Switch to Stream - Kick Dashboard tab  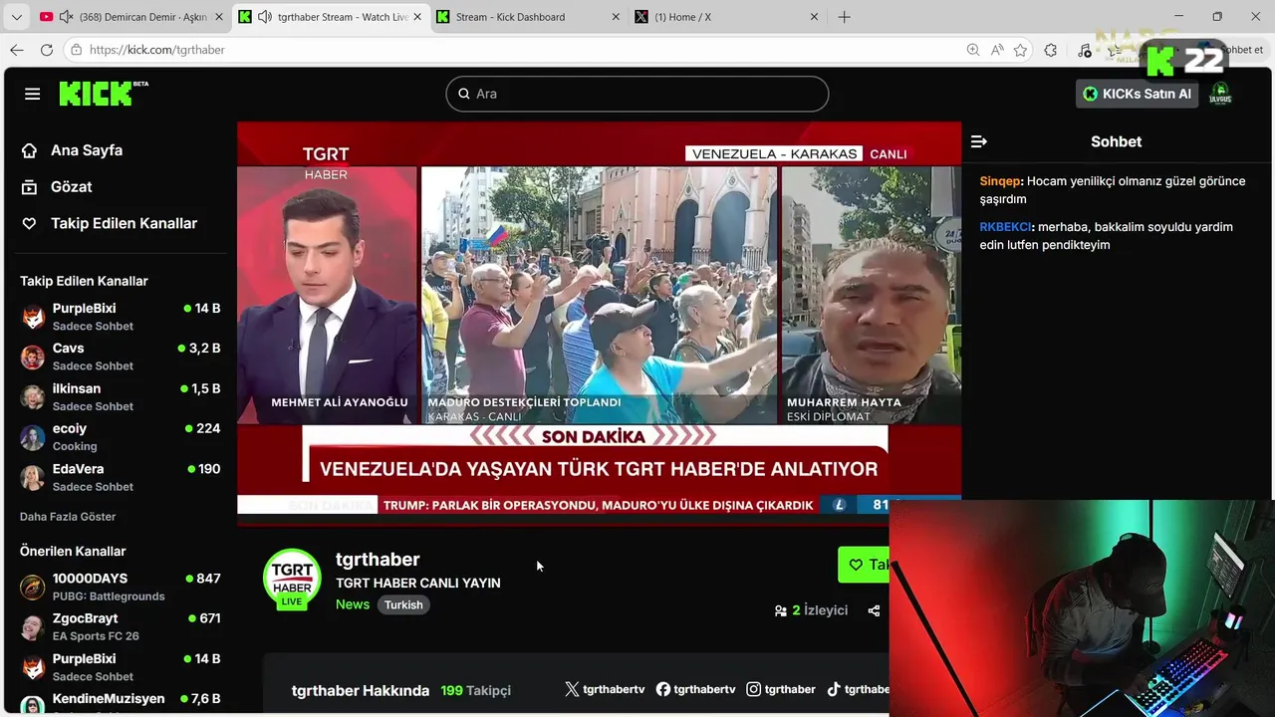coord(529,17)
